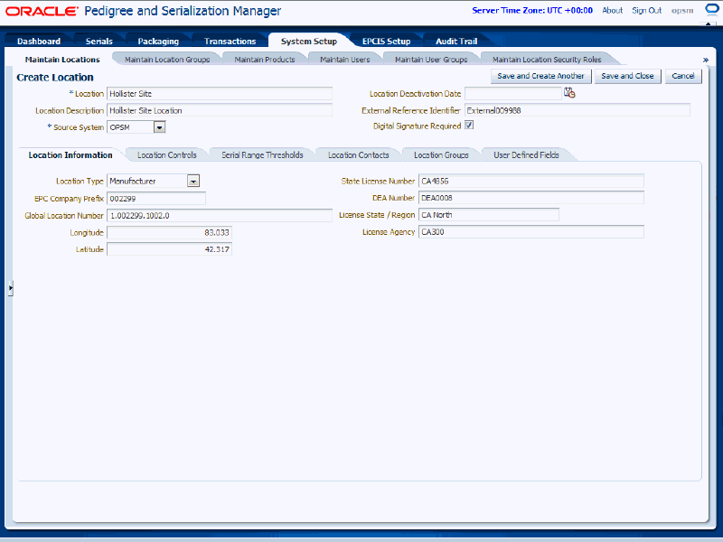Image resolution: width=723 pixels, height=542 pixels.
Task: Click the Global Location Number field
Action: [x=220, y=215]
